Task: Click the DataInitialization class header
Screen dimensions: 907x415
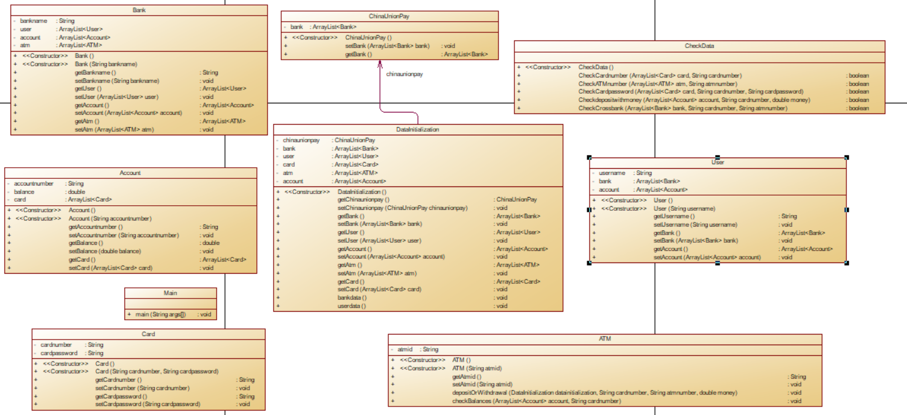Action: pos(417,129)
